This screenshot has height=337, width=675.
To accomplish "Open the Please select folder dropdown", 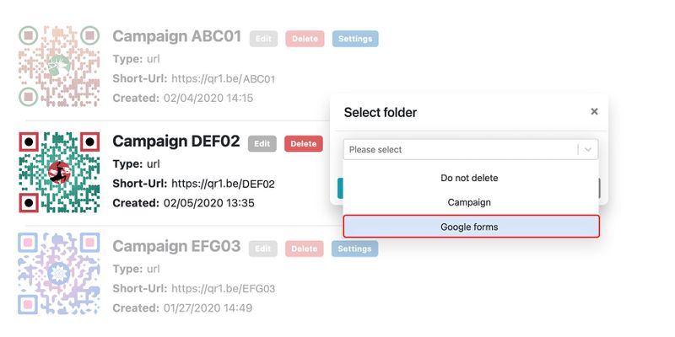I will pos(460,149).
